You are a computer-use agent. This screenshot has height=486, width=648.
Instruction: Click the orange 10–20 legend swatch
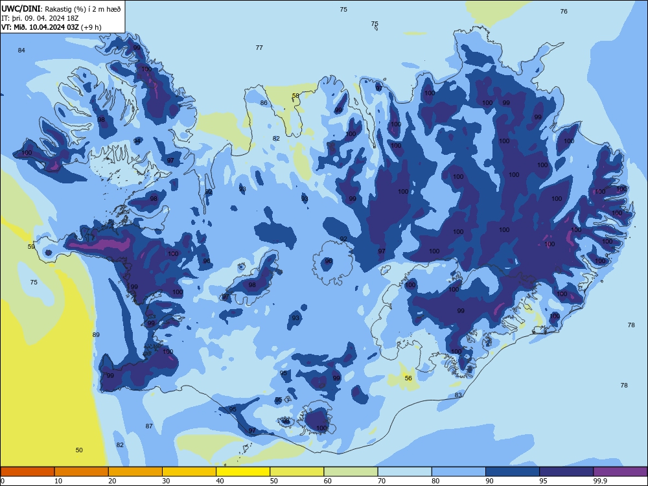tap(82, 472)
